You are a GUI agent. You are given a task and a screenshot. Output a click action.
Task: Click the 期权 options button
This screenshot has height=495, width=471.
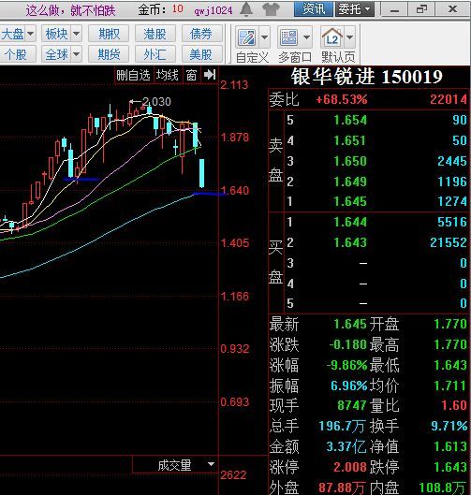click(109, 34)
